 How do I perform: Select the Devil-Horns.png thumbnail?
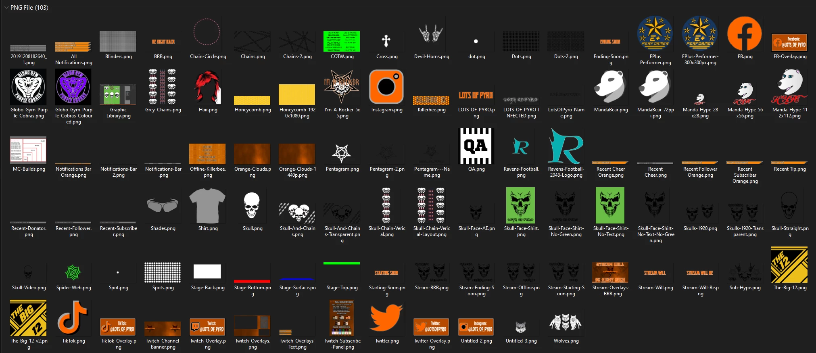[431, 34]
